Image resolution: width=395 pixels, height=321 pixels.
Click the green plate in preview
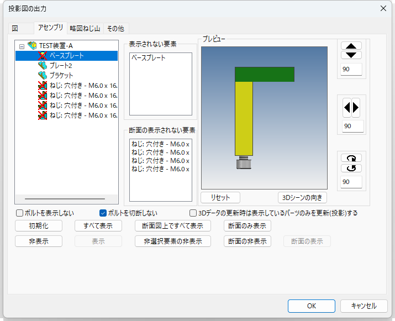point(265,75)
